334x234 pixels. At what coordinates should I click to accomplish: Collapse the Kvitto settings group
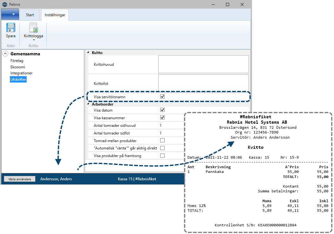tap(88, 52)
